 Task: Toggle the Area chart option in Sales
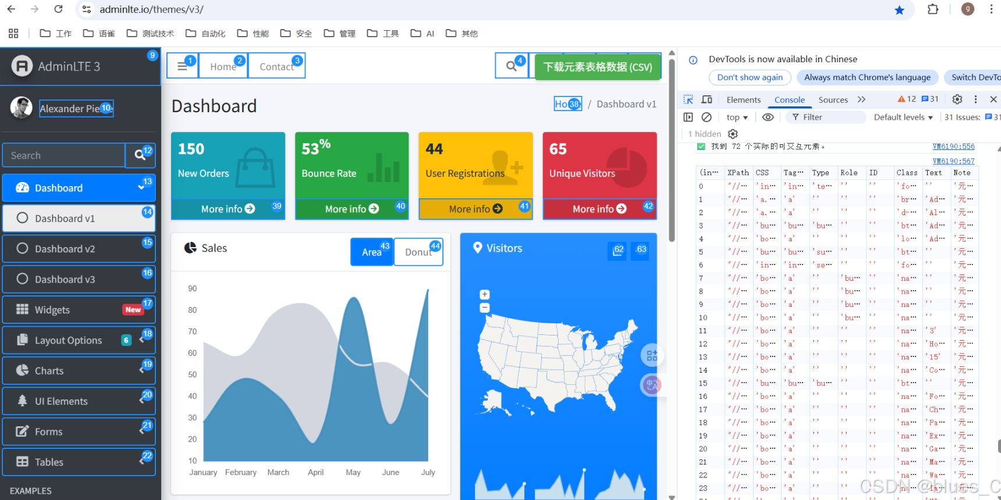[372, 252]
